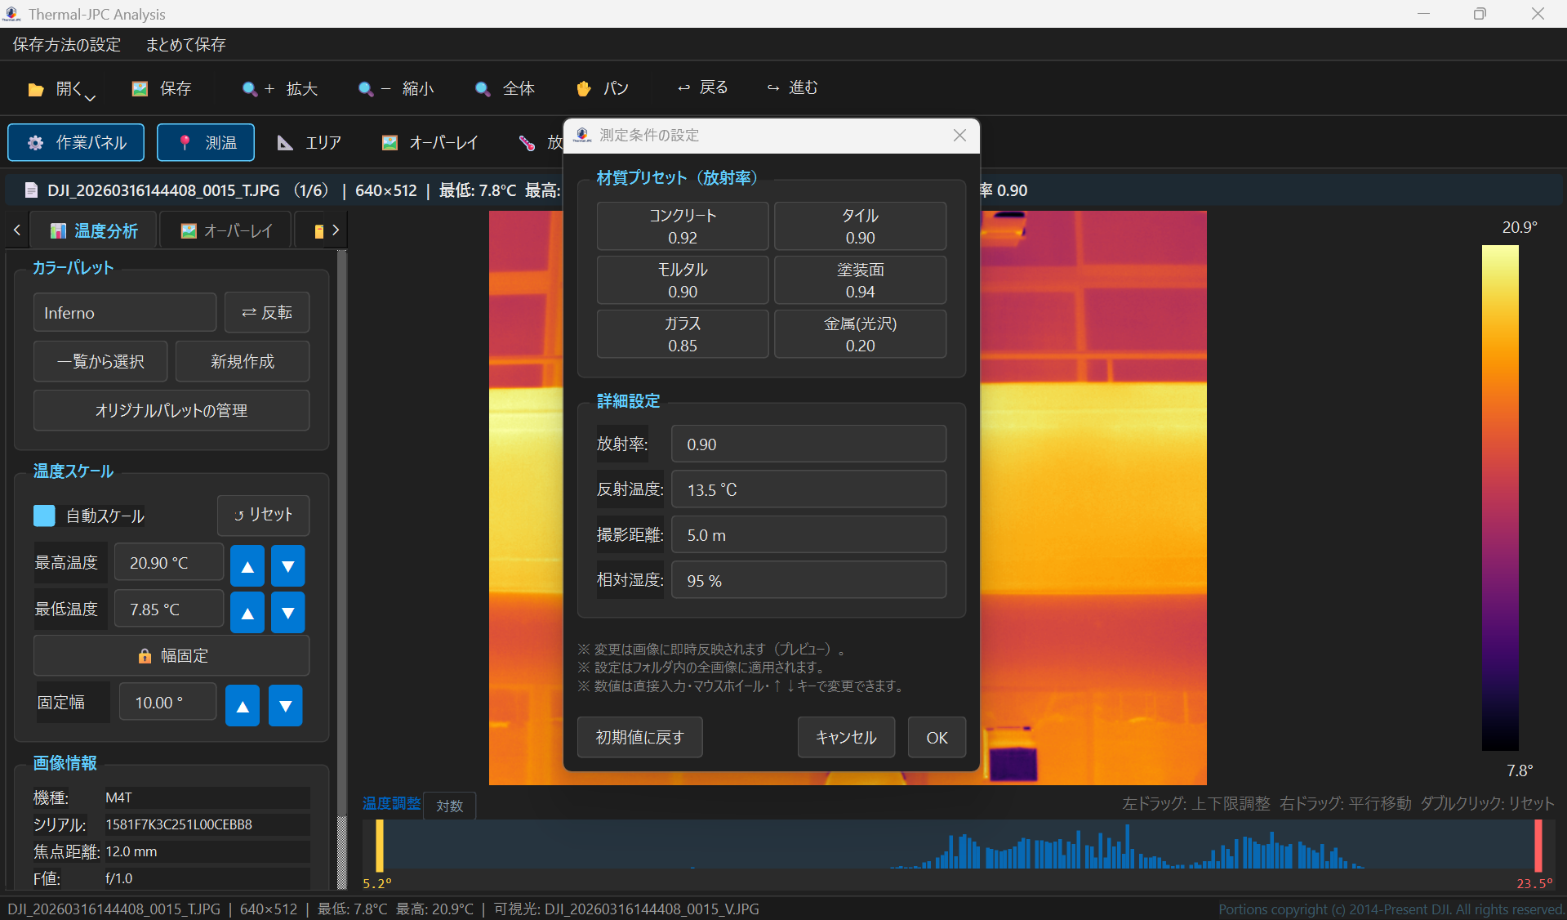Zoom out with the 縮小 magnifier tool
The width and height of the screenshot is (1567, 920).
396,88
